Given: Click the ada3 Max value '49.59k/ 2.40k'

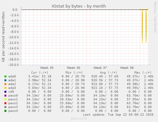Looking at the screenshot, I should [x=140, y=88].
